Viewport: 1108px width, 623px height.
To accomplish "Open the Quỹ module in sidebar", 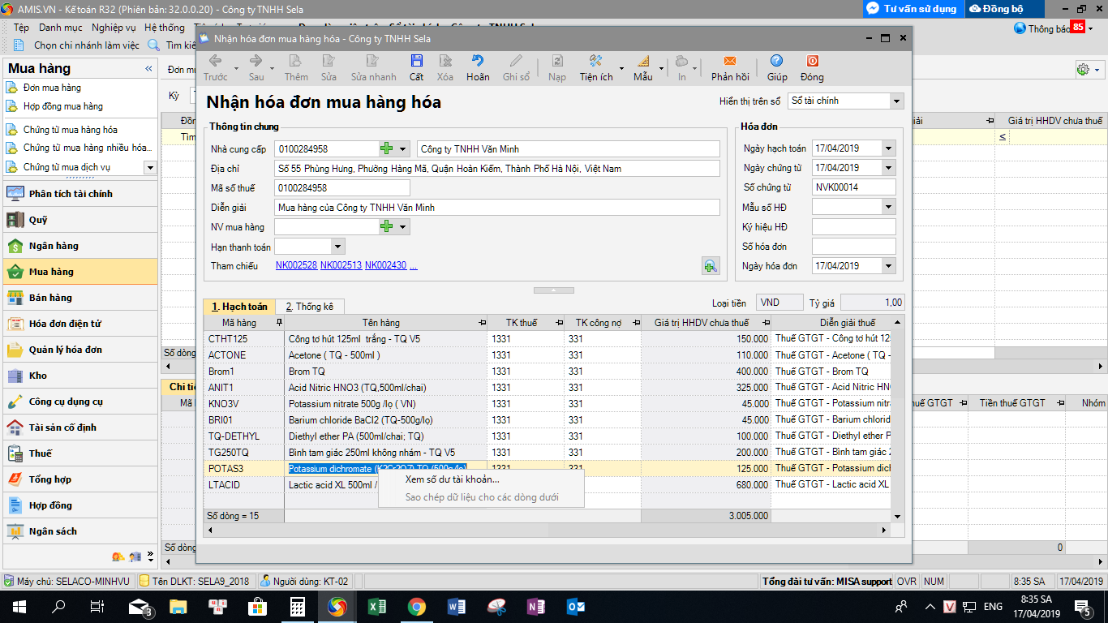I will pyautogui.click(x=79, y=220).
